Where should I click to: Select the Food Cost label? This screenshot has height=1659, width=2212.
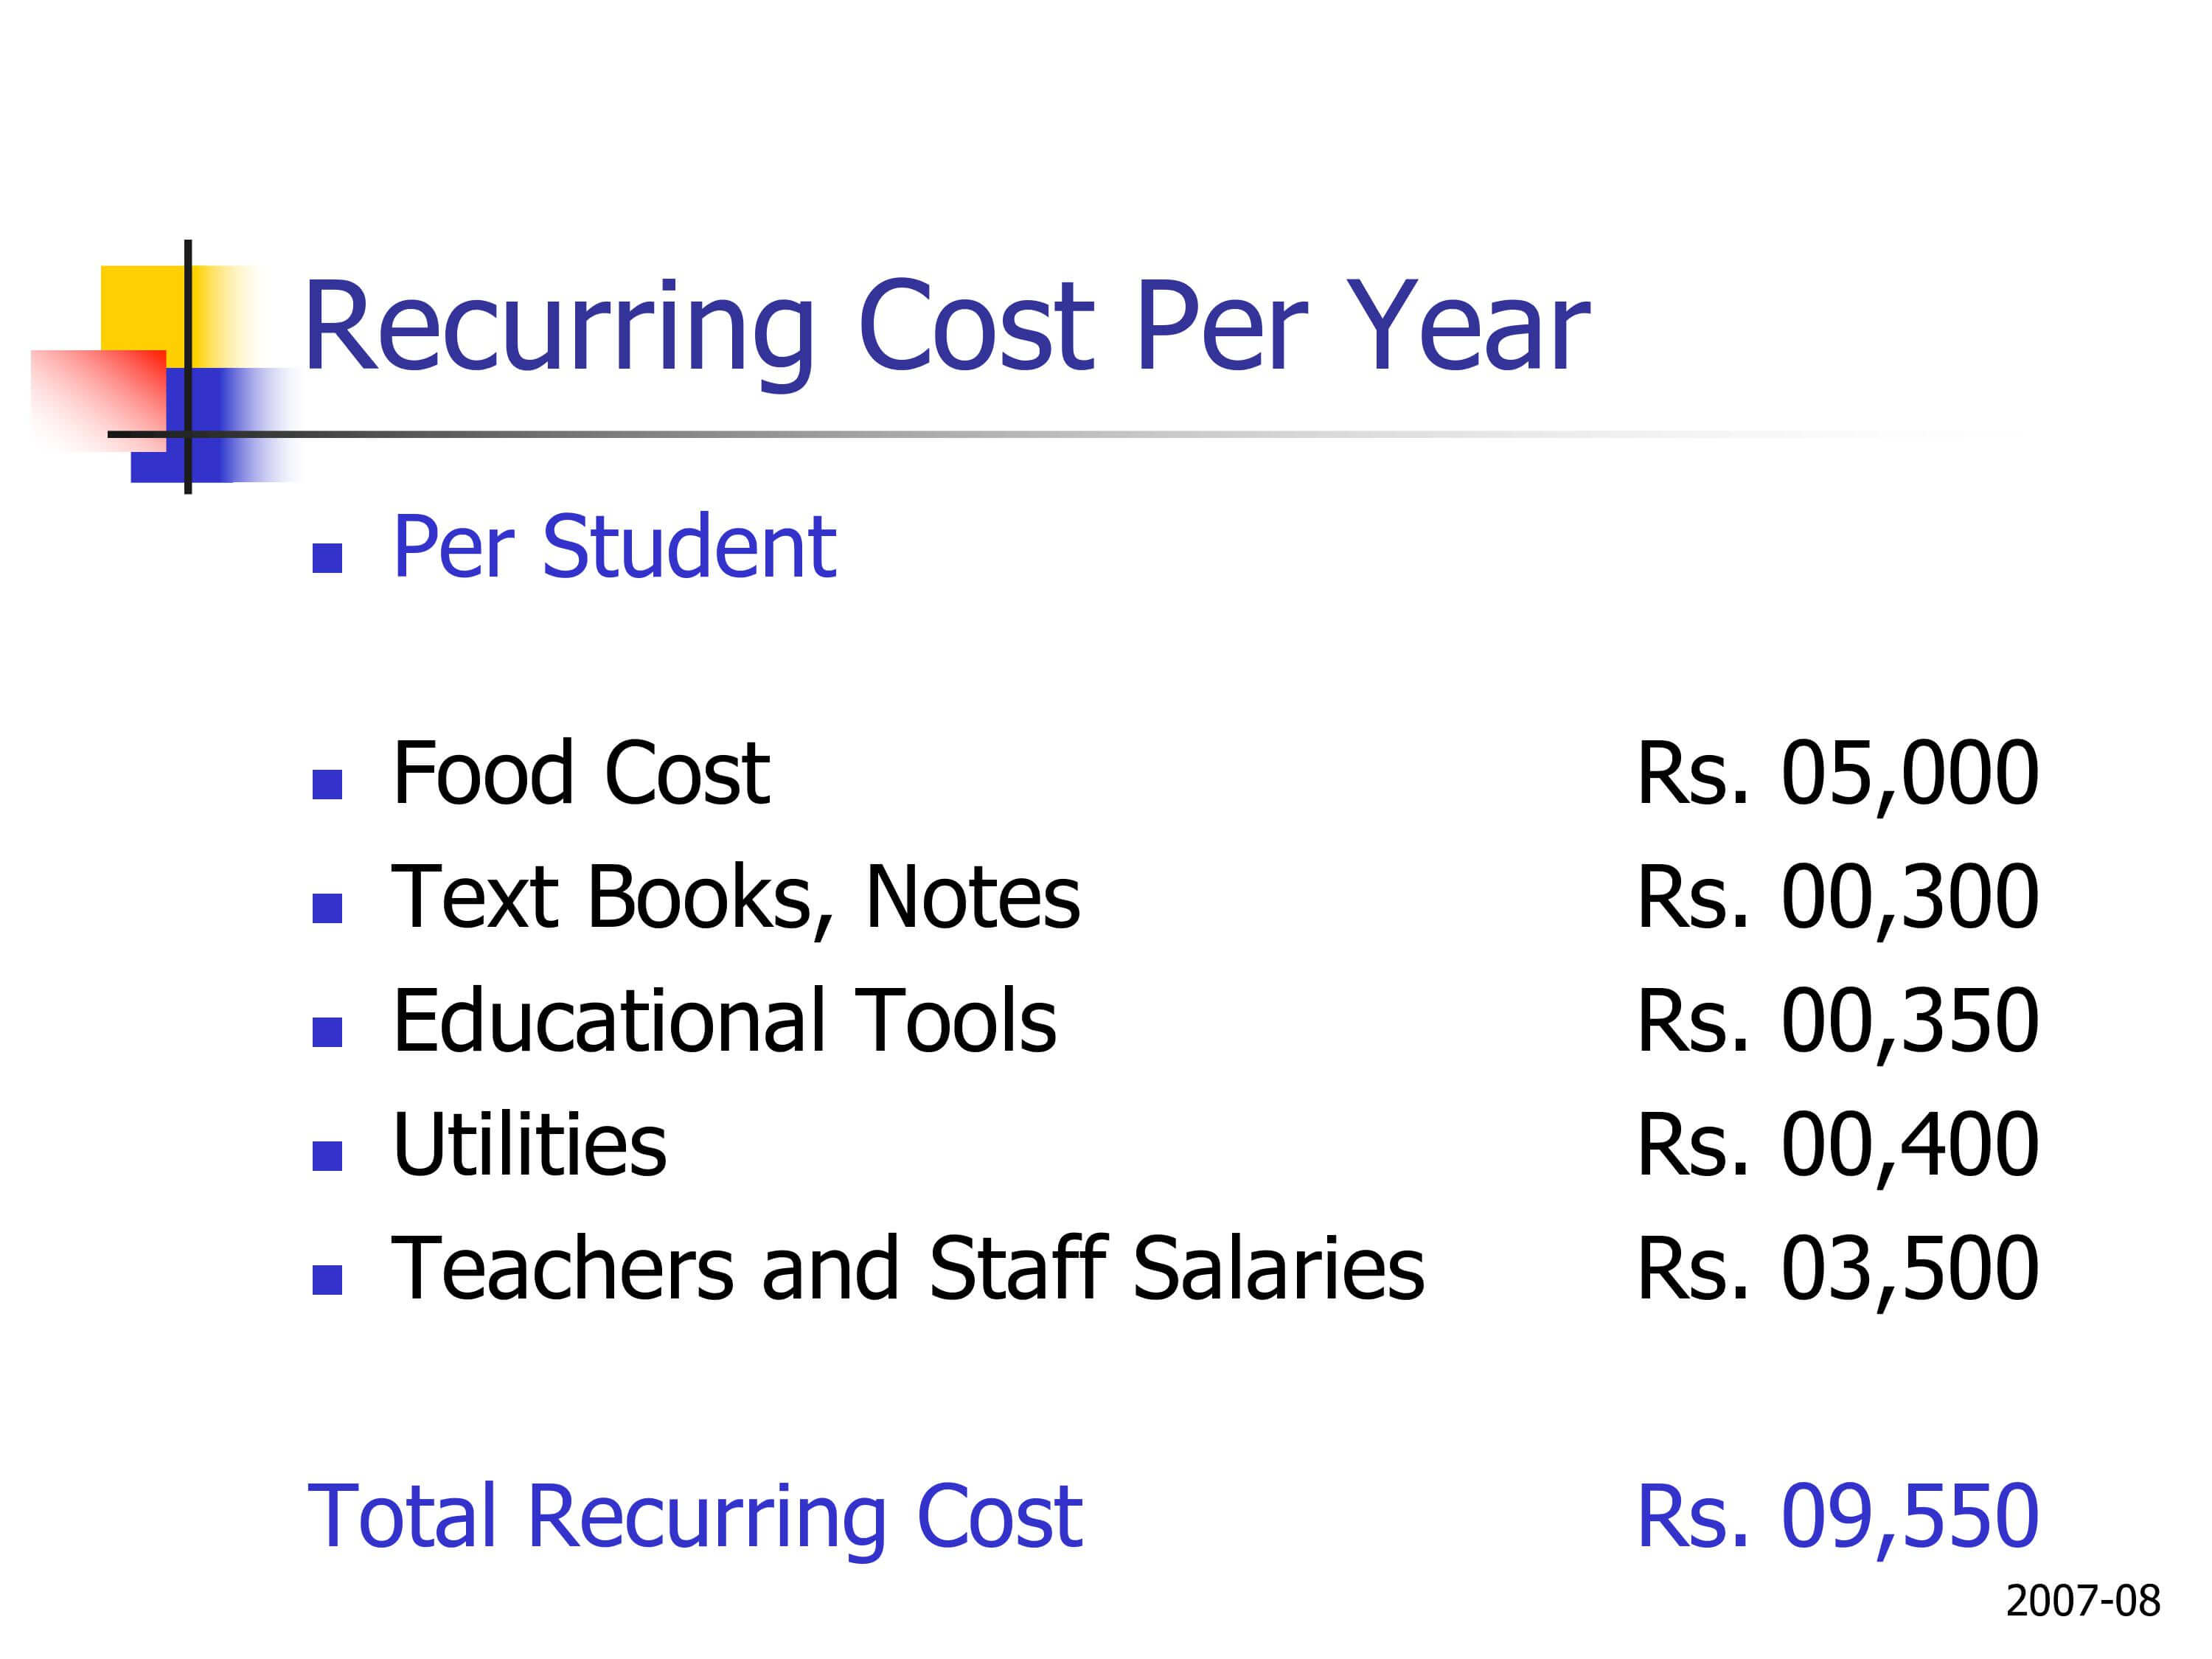click(581, 773)
